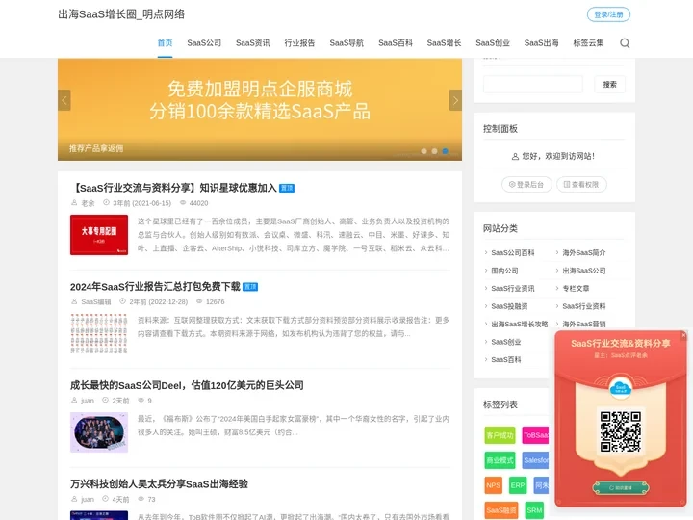This screenshot has height=520, width=693.
Task: Select the first carousel dot indicator
Action: [423, 151]
